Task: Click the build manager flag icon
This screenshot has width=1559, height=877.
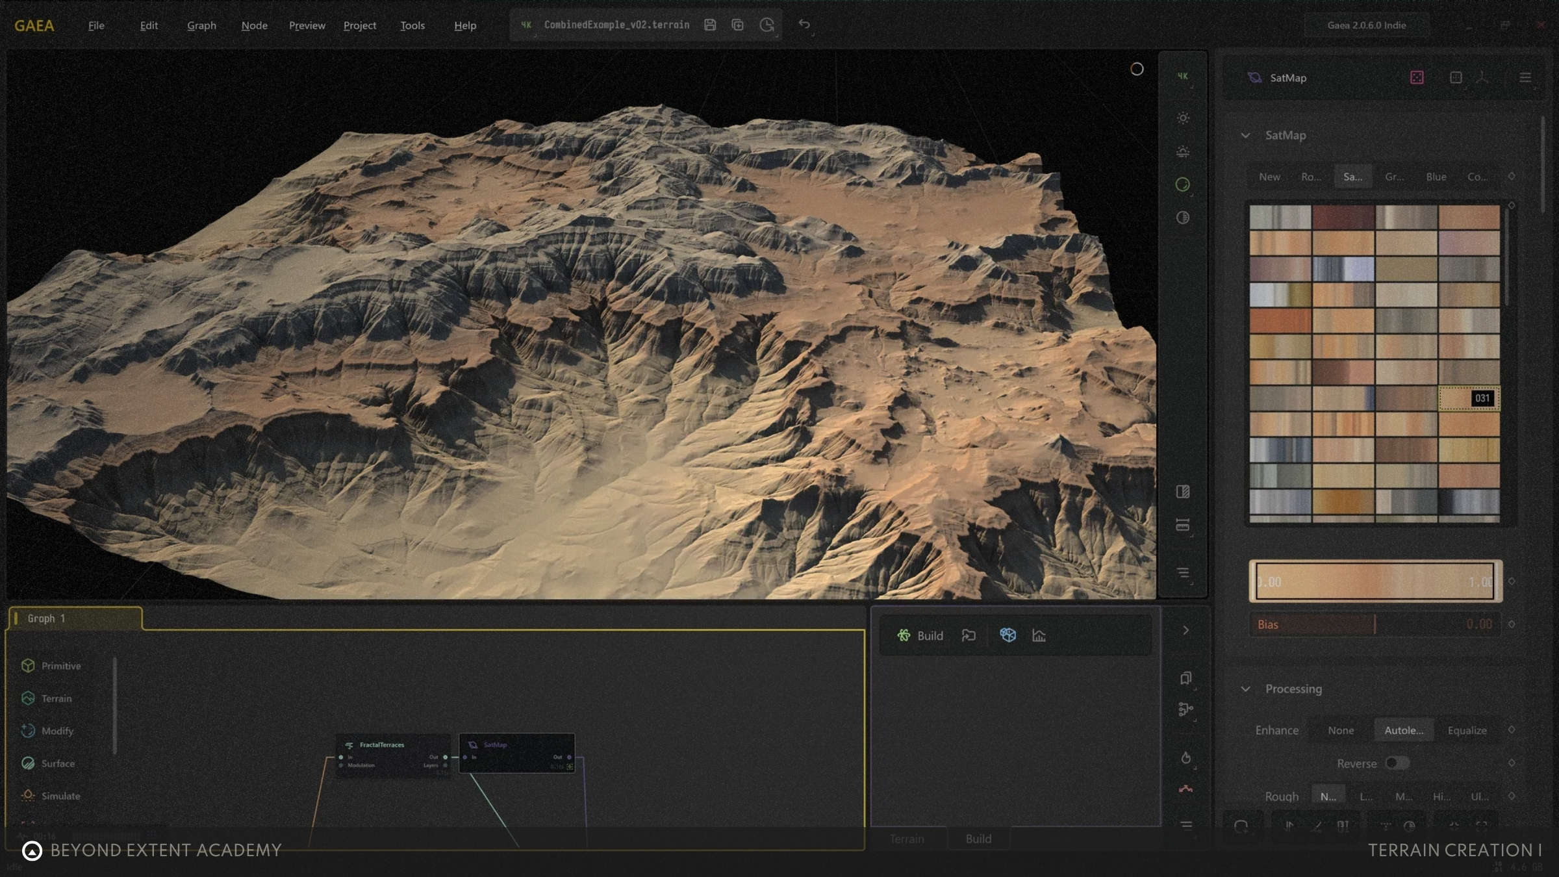Action: [969, 635]
